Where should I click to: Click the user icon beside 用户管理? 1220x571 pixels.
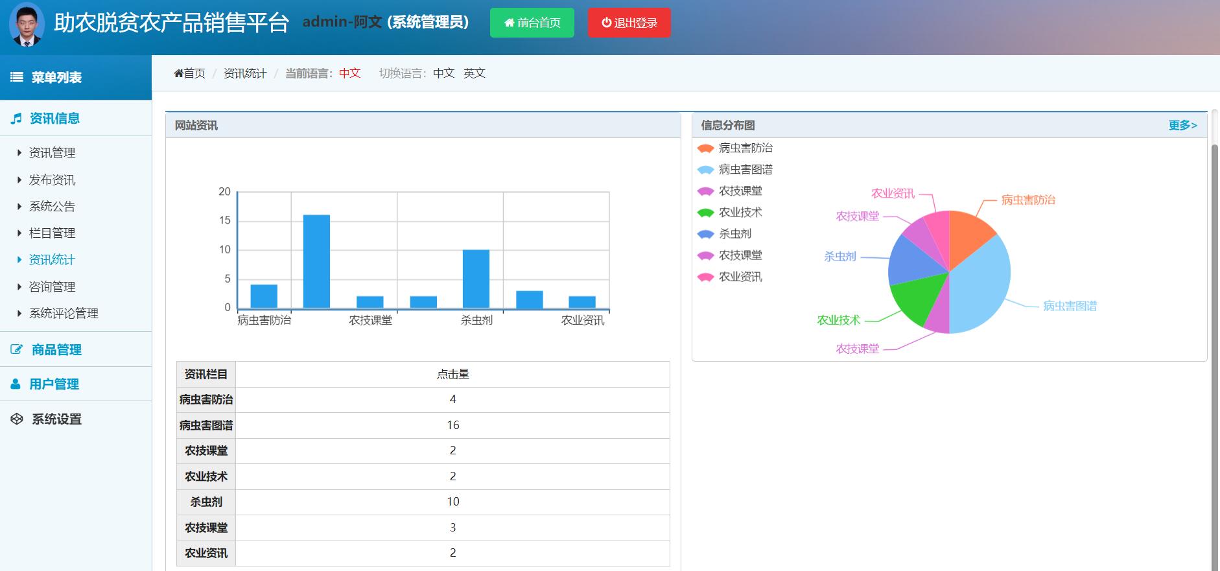pyautogui.click(x=16, y=384)
